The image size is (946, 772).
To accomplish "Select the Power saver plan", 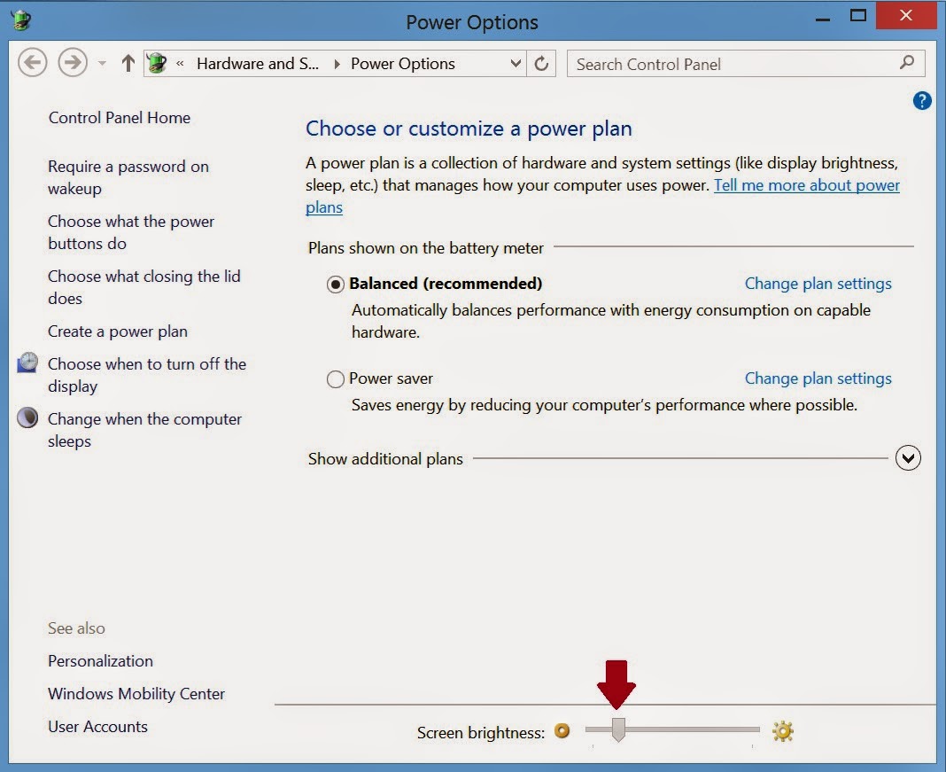I will (x=336, y=379).
